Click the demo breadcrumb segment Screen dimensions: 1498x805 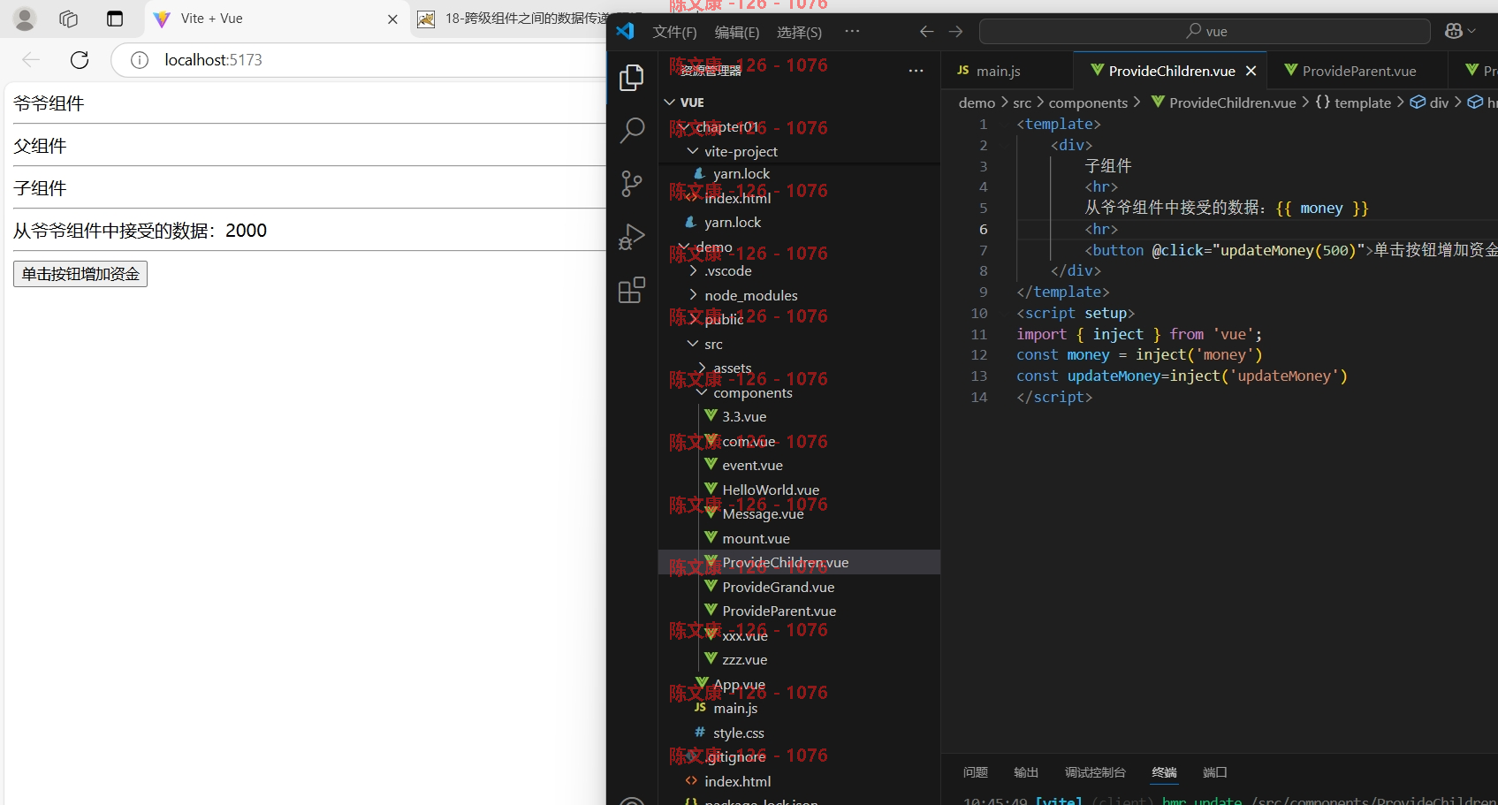coord(977,103)
